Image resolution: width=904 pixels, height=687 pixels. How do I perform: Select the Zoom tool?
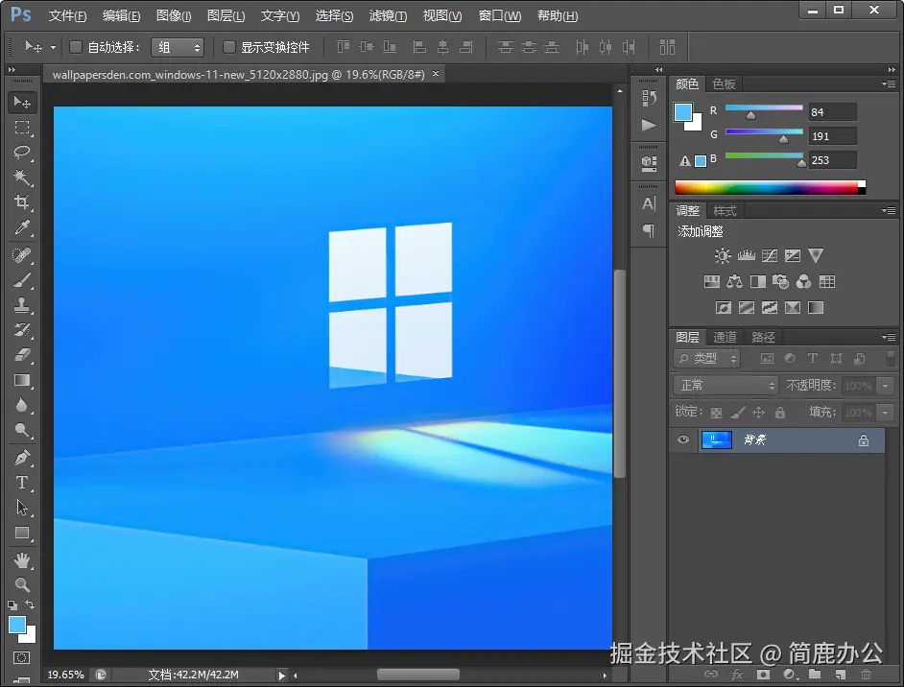pos(22,583)
